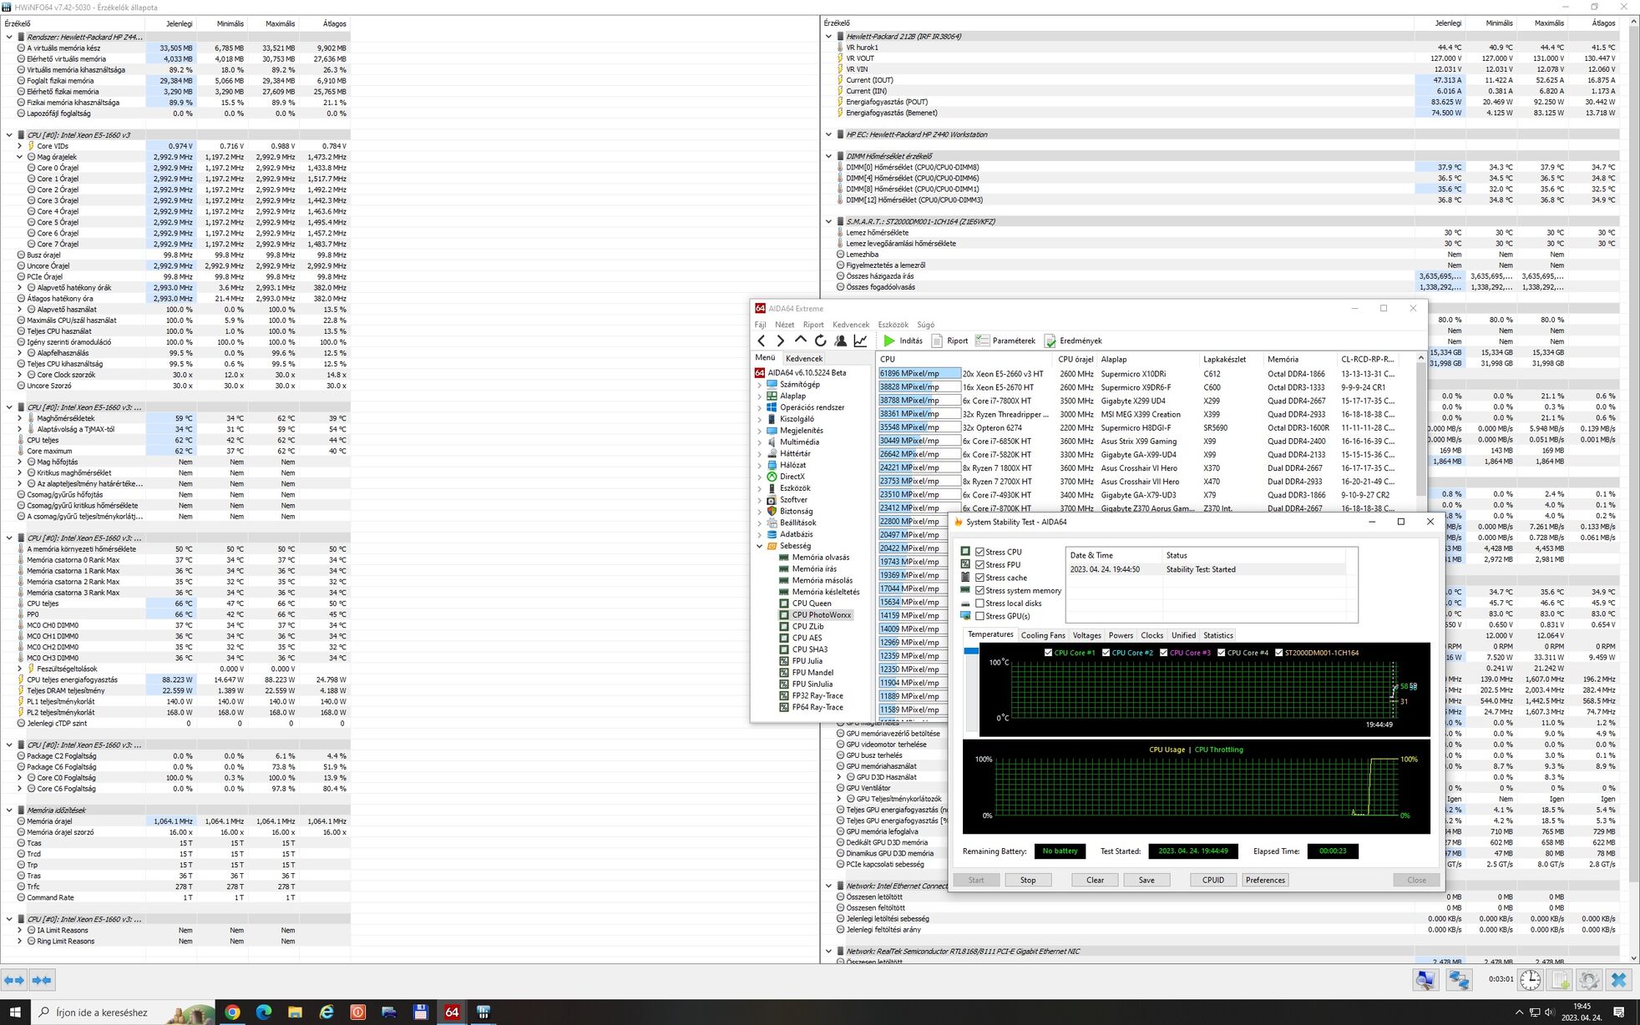Click the volume icon in system tray

[1550, 1012]
